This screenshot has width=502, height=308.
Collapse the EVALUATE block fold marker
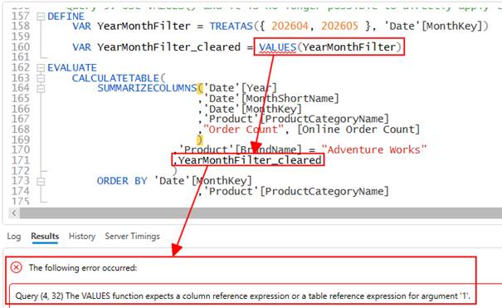coord(41,68)
